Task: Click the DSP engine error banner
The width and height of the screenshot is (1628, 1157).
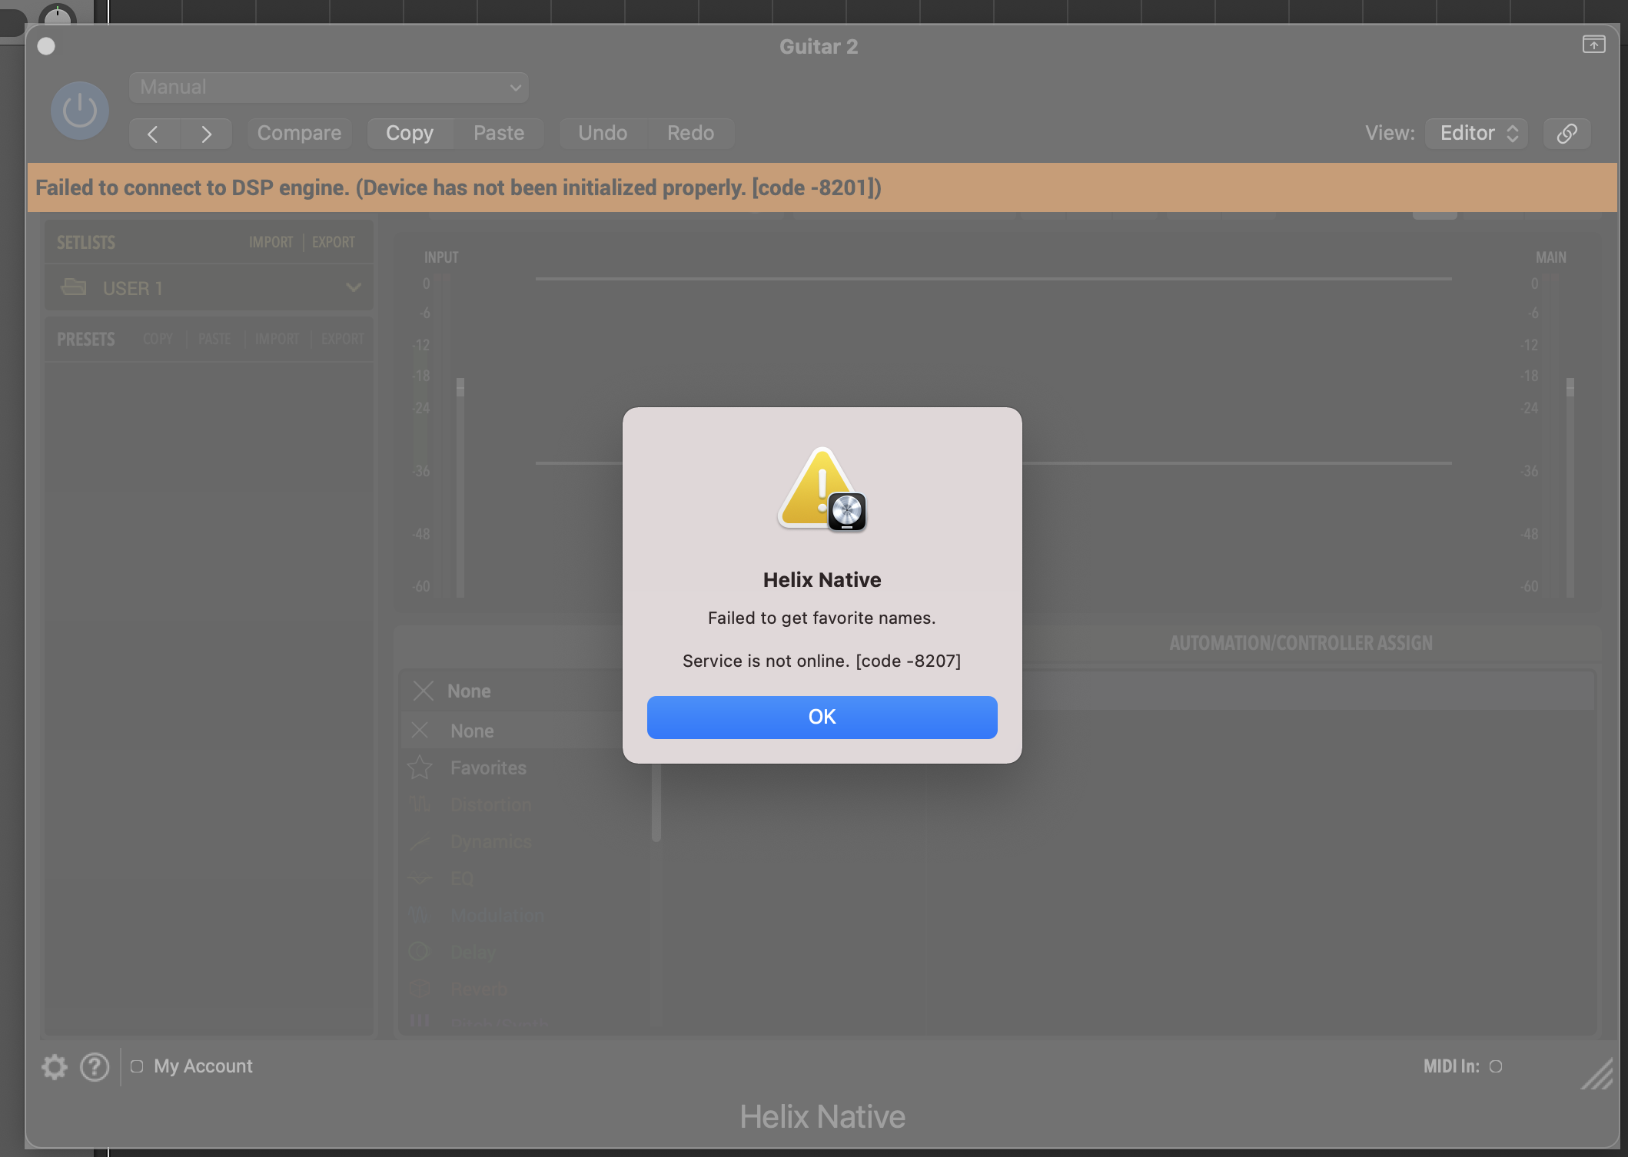Action: tap(822, 187)
